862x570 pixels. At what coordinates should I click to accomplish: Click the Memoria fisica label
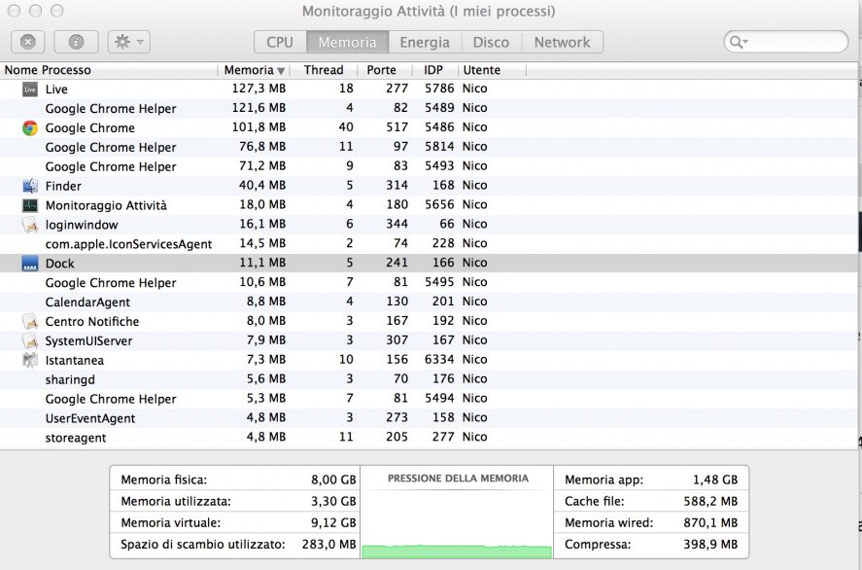click(x=164, y=480)
